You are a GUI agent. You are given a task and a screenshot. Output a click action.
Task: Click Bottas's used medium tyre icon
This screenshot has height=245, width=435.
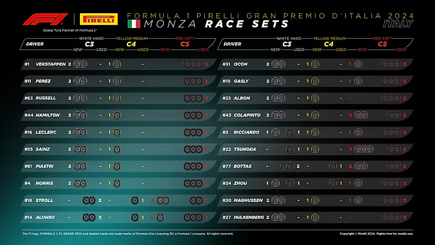click(x=333, y=166)
